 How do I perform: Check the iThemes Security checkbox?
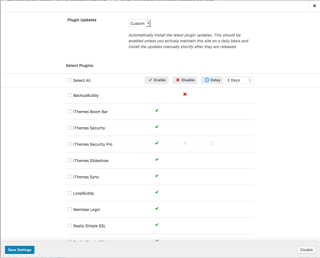tap(70, 128)
